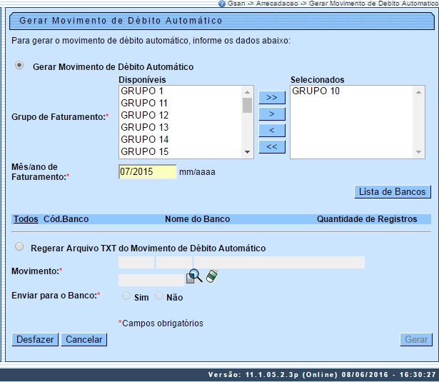This screenshot has height=382, width=439.
Task: Click the Mês/ano de Faturamento input field
Action: click(x=147, y=172)
